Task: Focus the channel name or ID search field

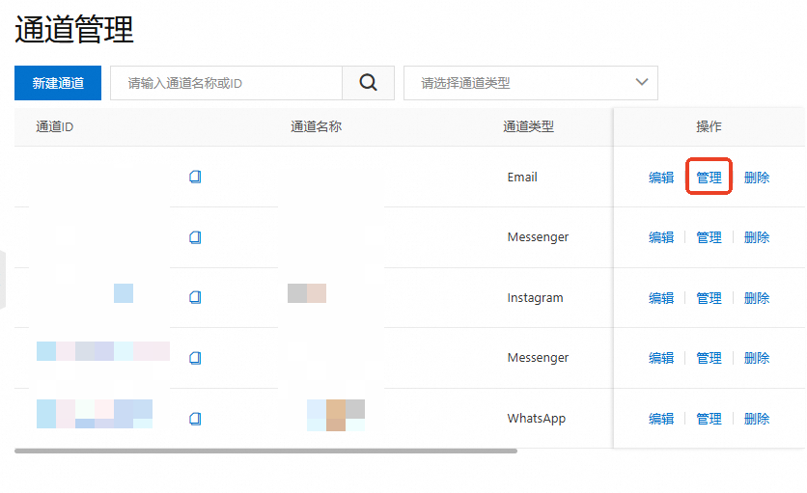Action: click(x=227, y=83)
